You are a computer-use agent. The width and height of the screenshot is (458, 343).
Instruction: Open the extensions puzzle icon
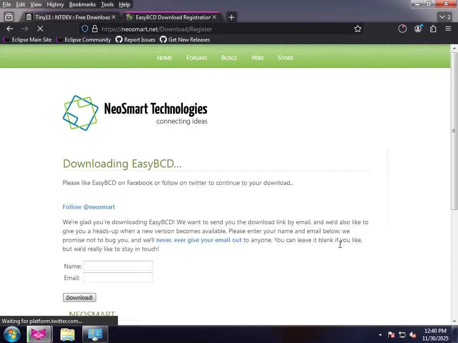pos(433,29)
